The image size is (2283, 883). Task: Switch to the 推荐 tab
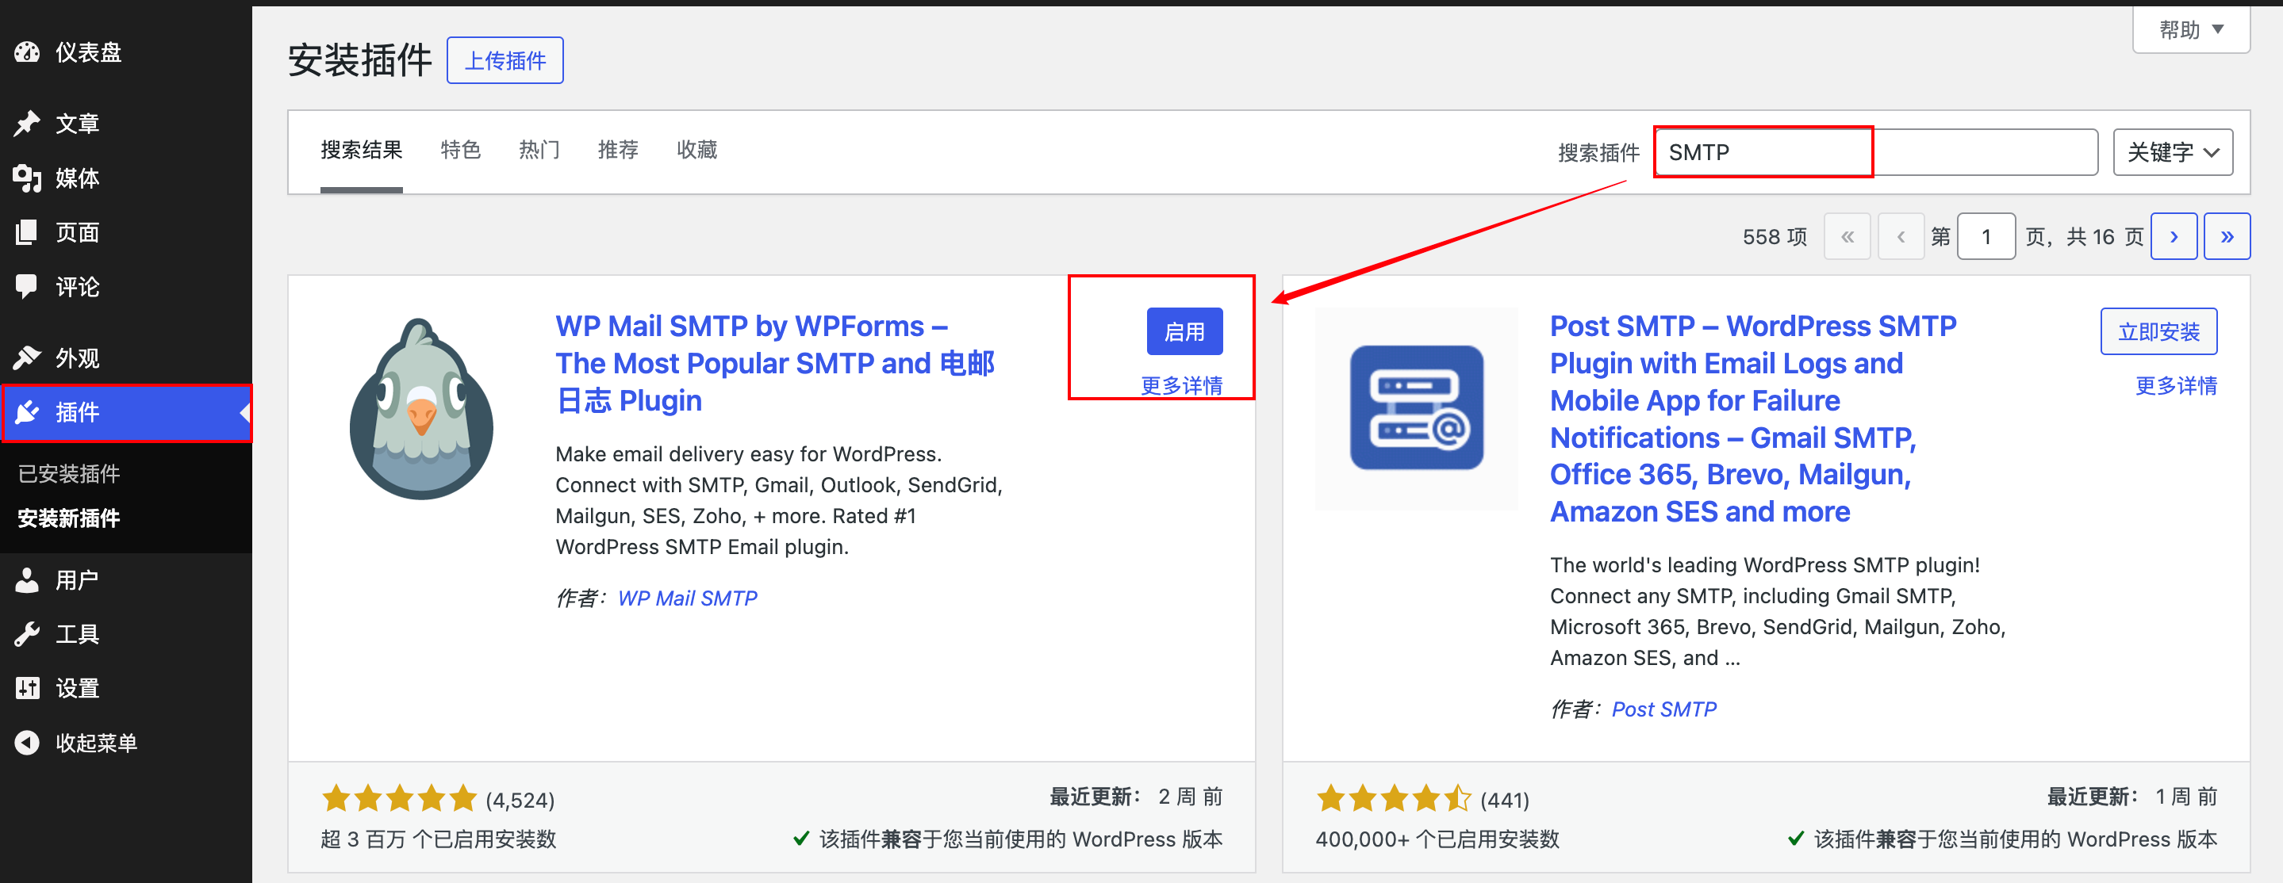pos(618,150)
